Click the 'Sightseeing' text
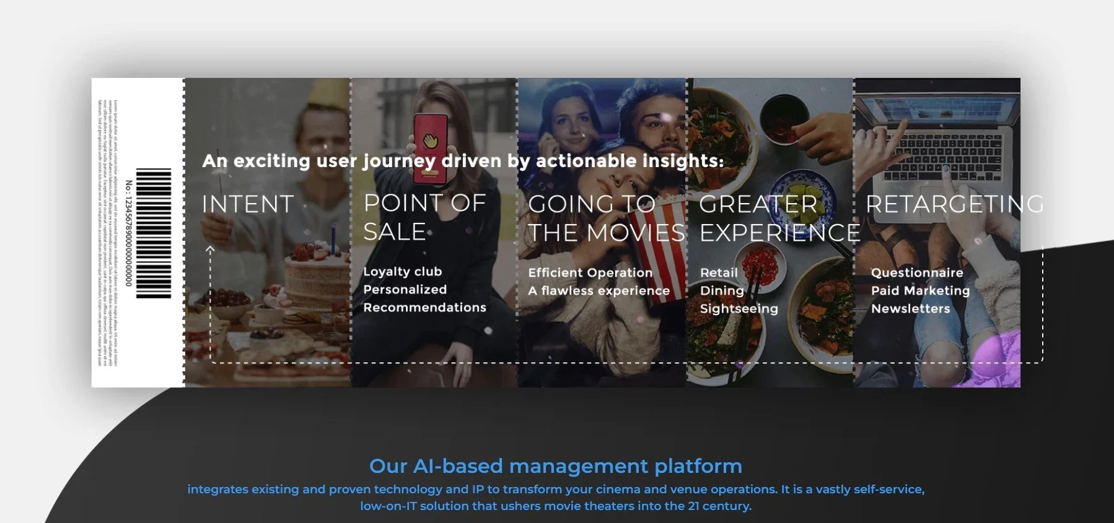Screen dimensions: 1114x523 [739, 309]
